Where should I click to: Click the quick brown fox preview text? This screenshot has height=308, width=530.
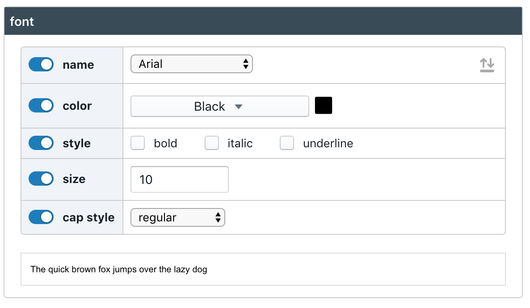pos(118,269)
